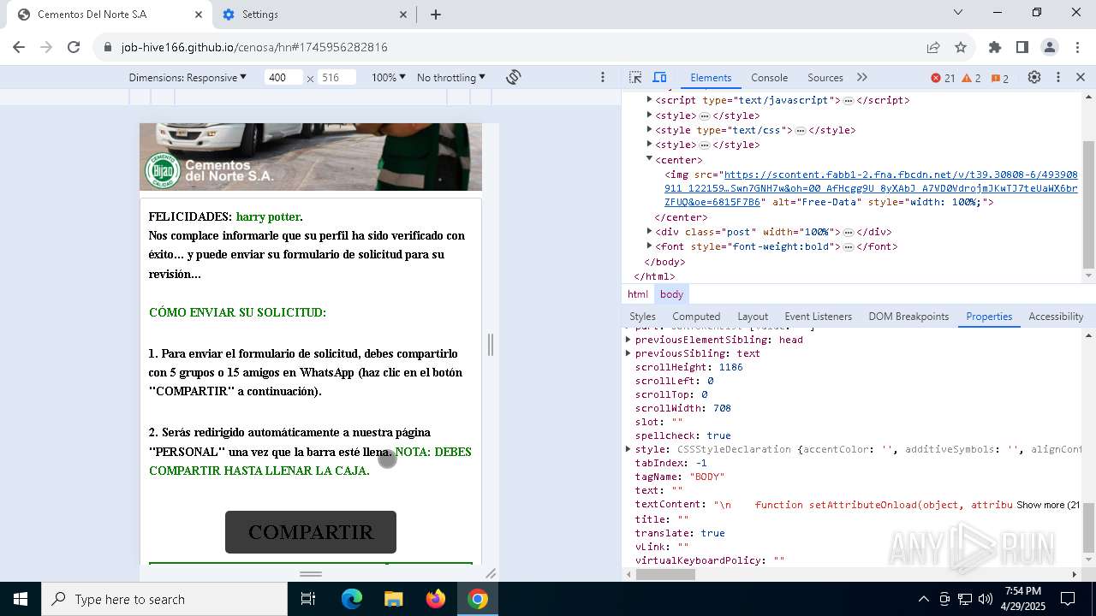Bookmark this page with star icon

961,47
